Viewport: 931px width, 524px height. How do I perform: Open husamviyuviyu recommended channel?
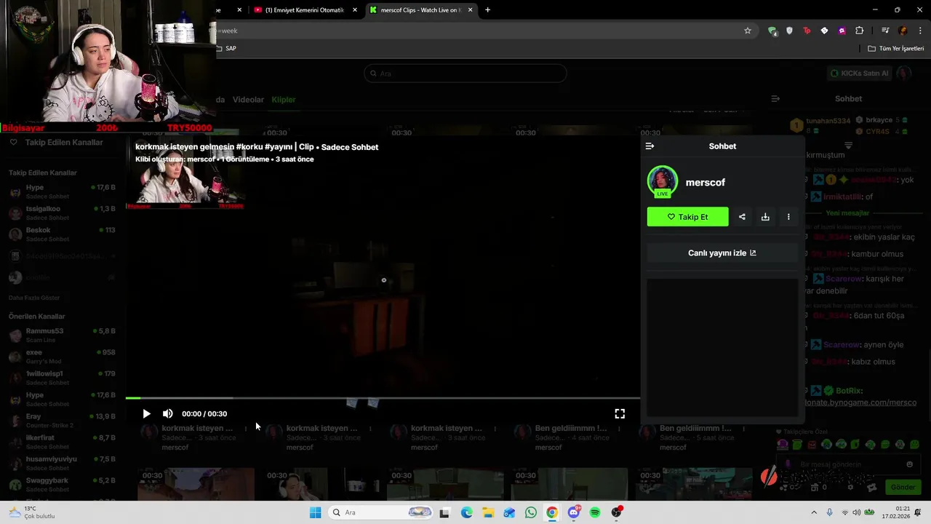coord(62,463)
